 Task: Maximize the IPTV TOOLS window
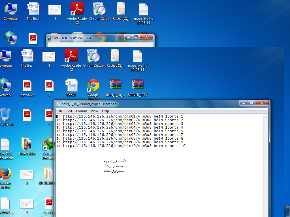[x=136, y=37]
